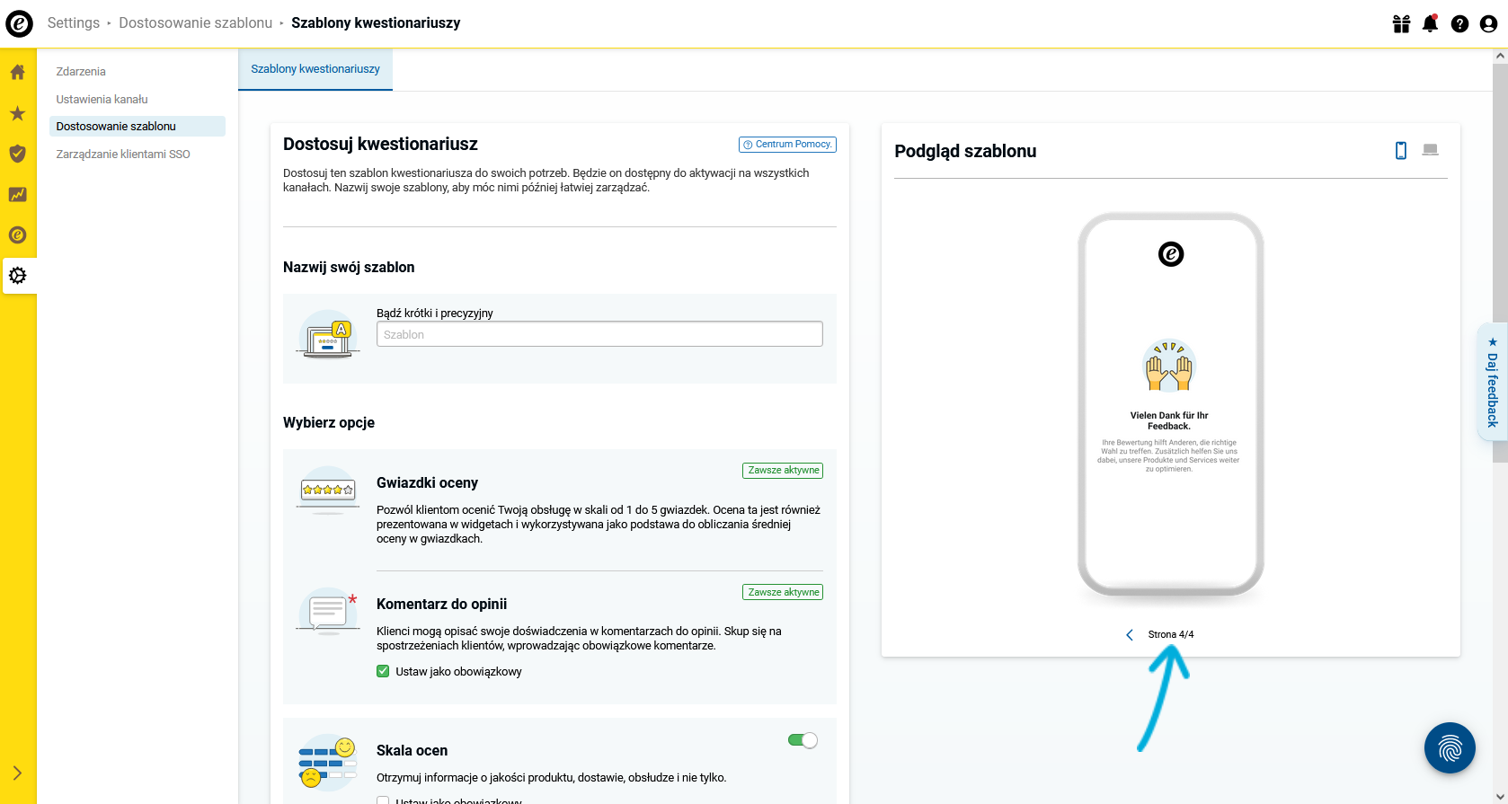Viewport: 1508px width, 804px height.
Task: Toggle the Skala ocen switch
Action: 803,740
